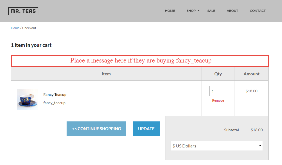Open the Fancy Teacup product thumbnail
This screenshot has width=282, height=165.
pos(27,99)
